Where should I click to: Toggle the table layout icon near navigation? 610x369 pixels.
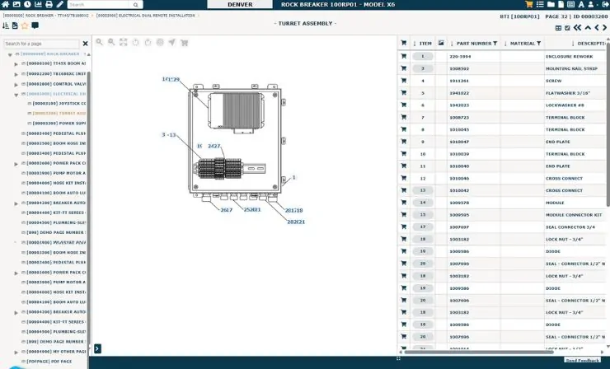point(558,28)
